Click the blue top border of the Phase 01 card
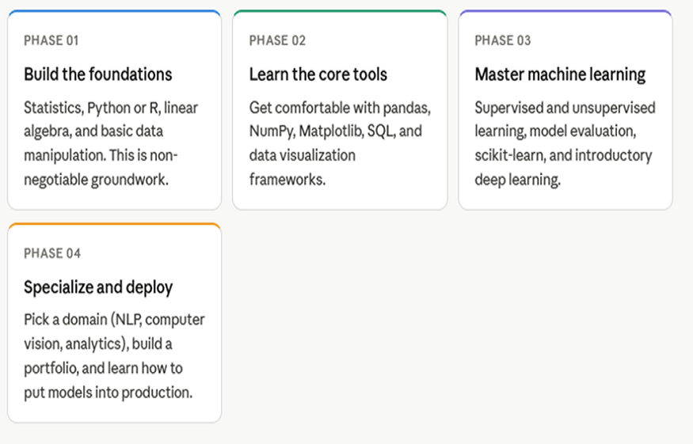693x444 pixels. coord(114,12)
